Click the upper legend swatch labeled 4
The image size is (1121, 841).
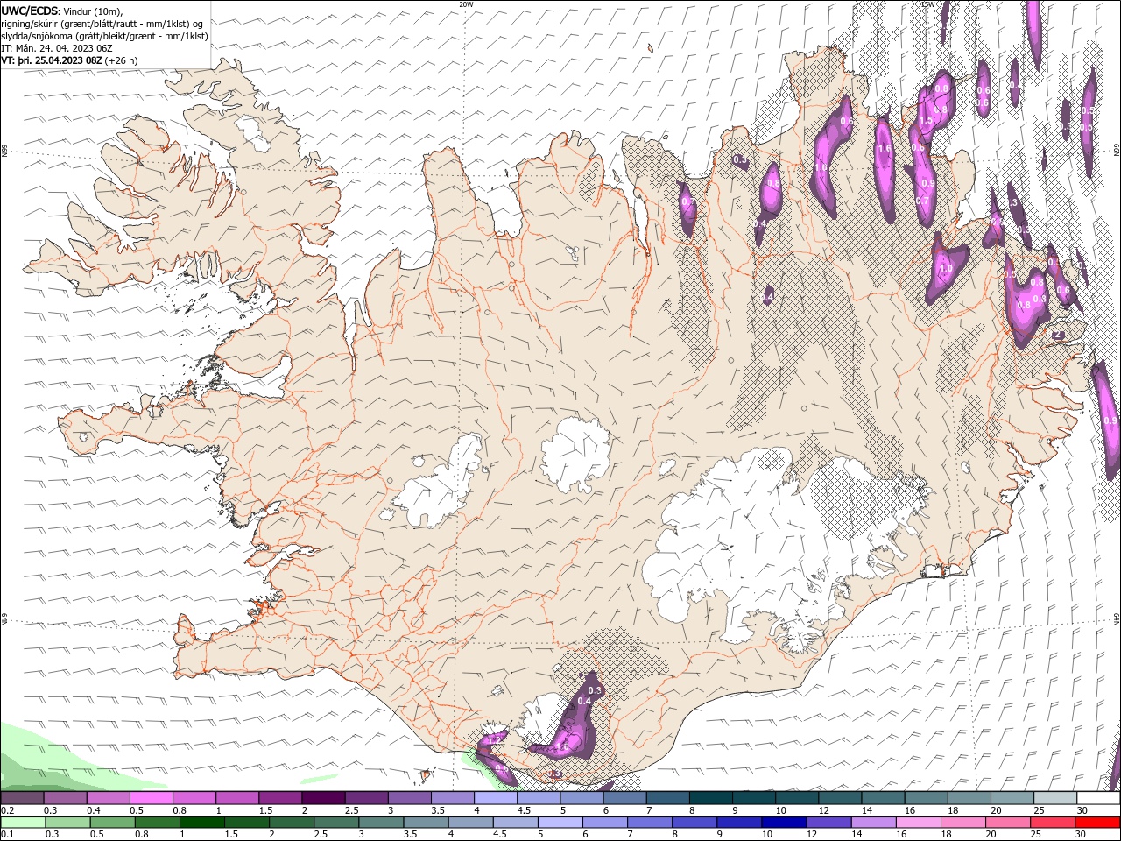click(495, 798)
